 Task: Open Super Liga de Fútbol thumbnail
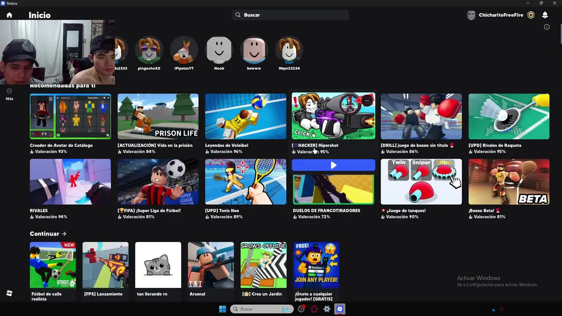pos(158,182)
